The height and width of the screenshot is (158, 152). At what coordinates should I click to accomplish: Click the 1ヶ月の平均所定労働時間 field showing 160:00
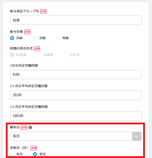[76, 116]
